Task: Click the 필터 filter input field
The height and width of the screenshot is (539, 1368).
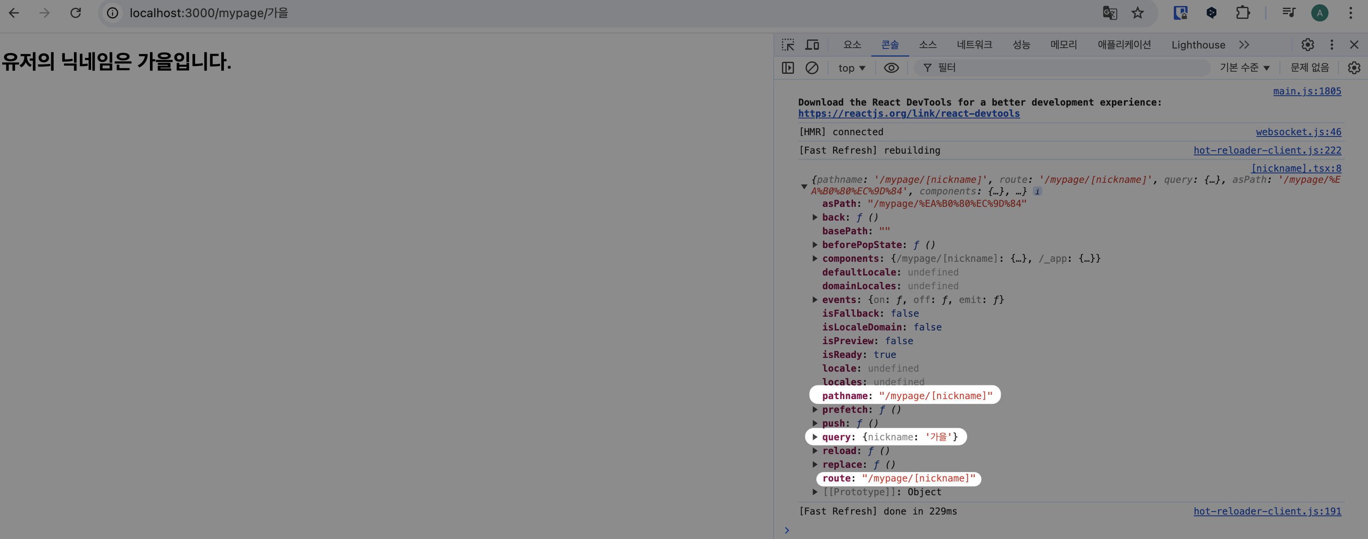Action: [1062, 68]
